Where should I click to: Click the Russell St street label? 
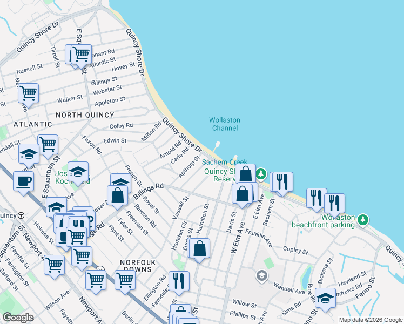(29, 69)
